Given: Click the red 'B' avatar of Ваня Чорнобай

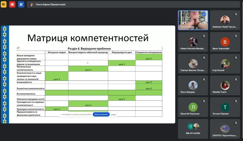Looking at the screenshot, I should tap(225, 42).
